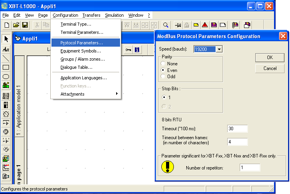Click the yellow label page icon
Screen dimensions: 290x194
(x=196, y=25)
